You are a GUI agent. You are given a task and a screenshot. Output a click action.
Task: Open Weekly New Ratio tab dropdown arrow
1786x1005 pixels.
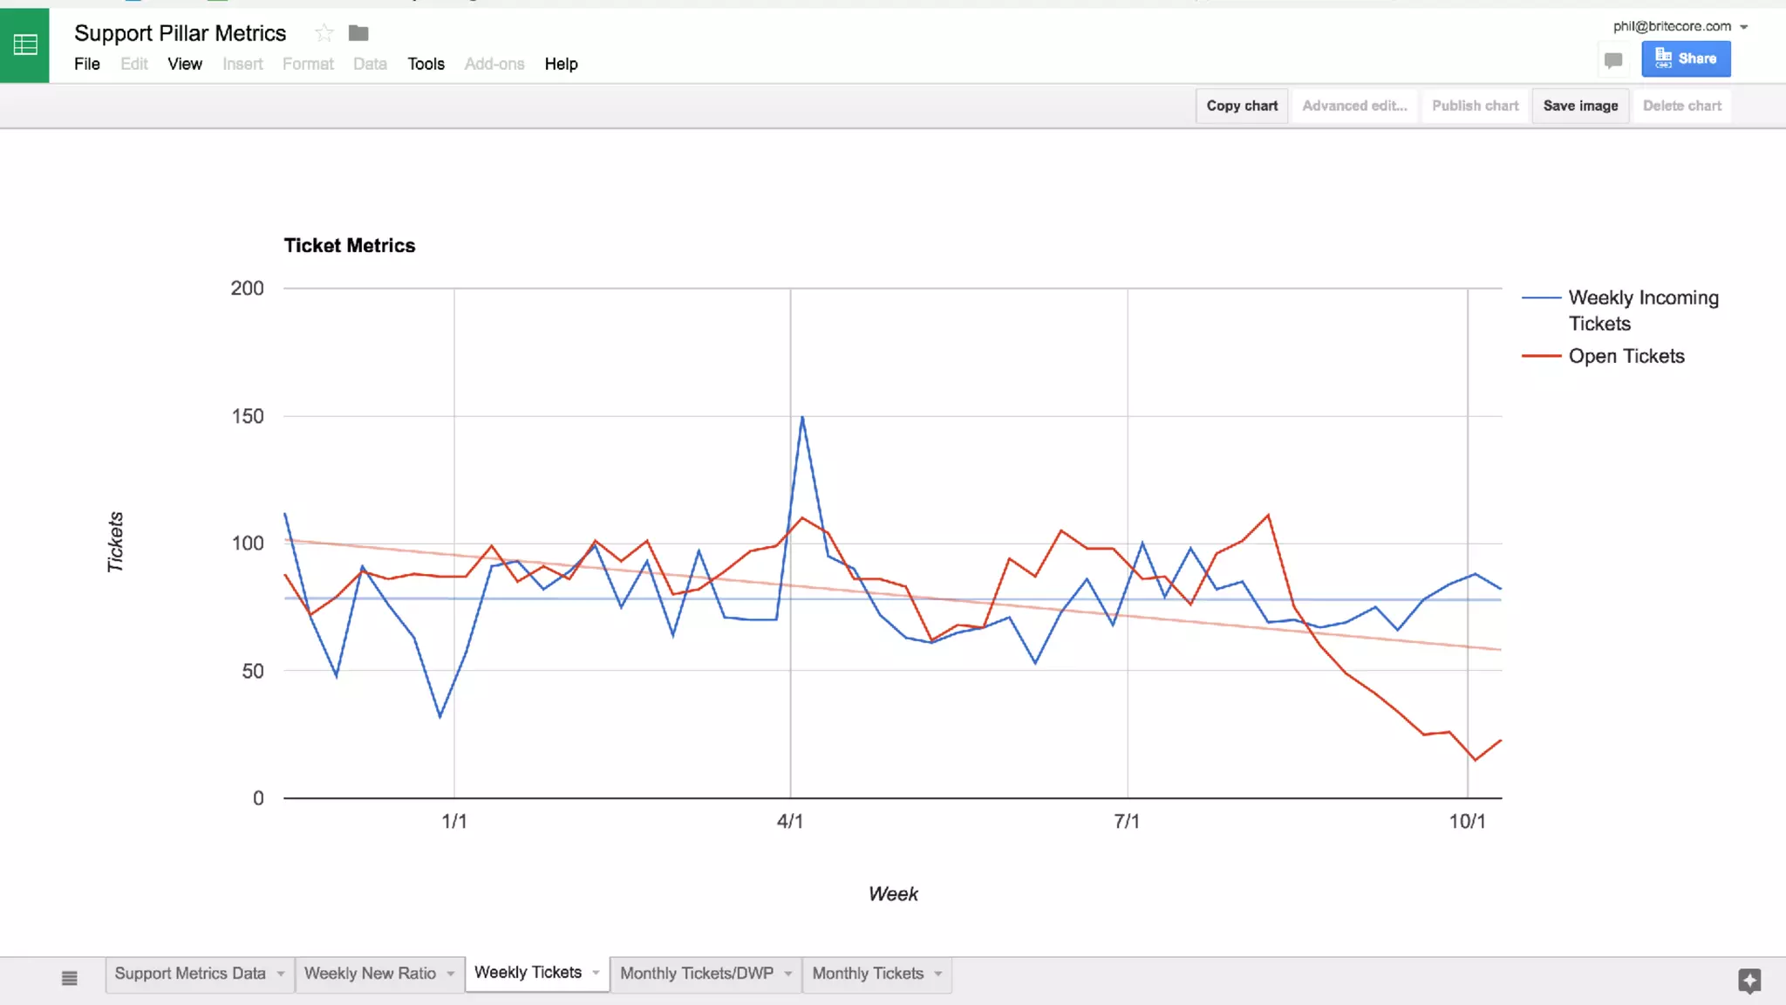click(x=451, y=974)
